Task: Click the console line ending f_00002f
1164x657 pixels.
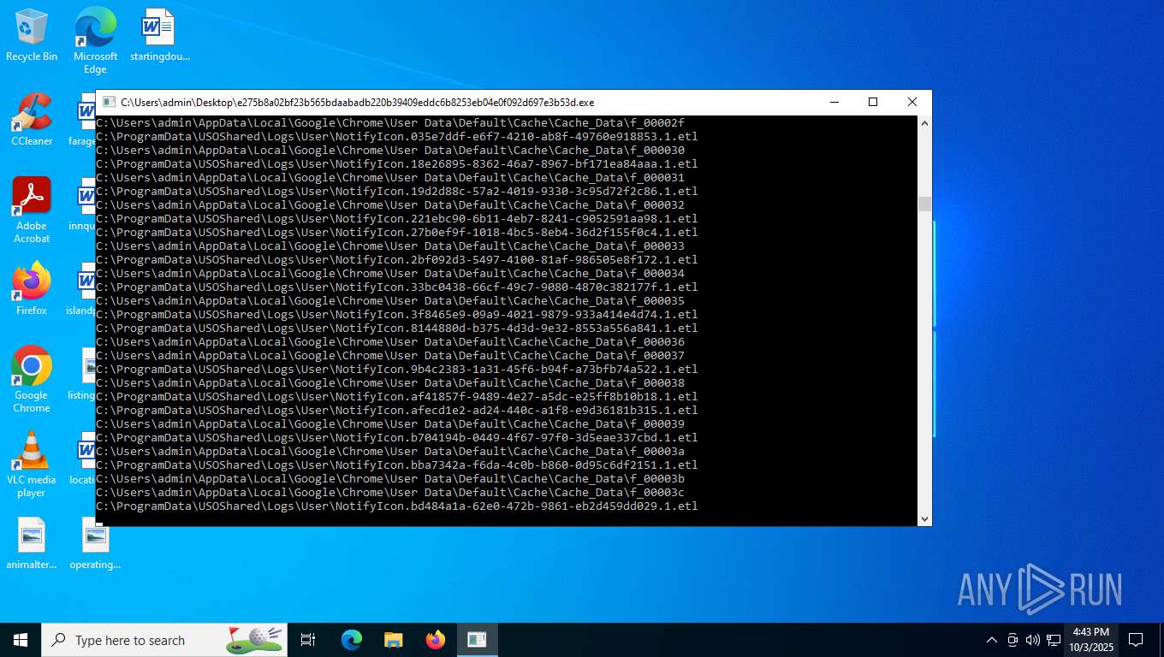Action: pos(390,123)
